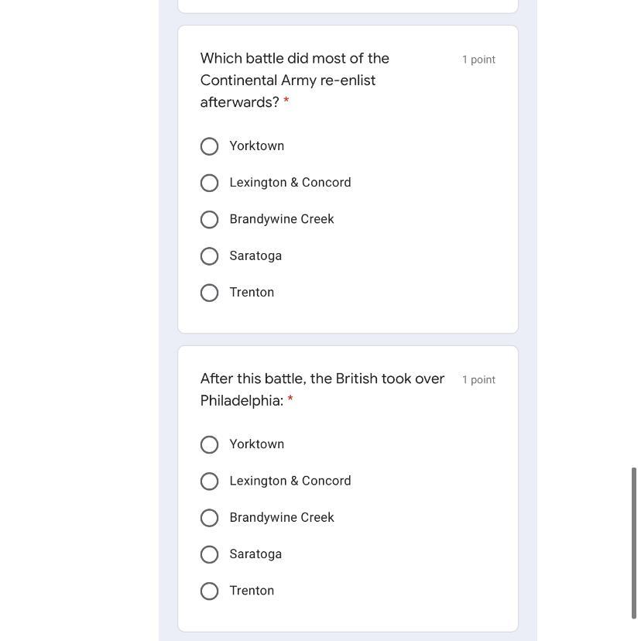The width and height of the screenshot is (641, 641).
Task: Select Saratoga radio in Philadelphia question
Action: point(209,554)
